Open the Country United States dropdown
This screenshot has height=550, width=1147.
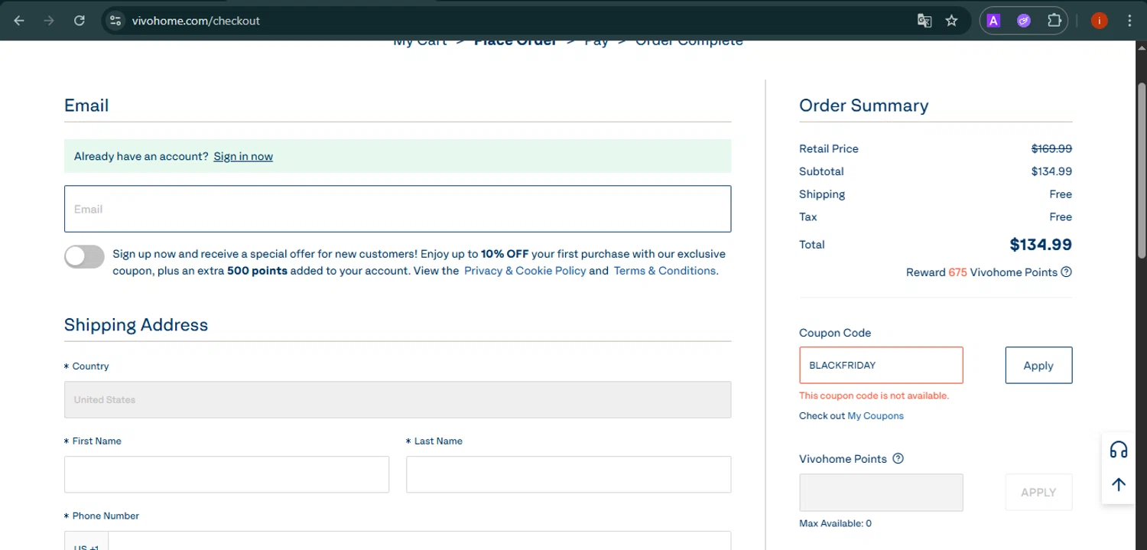[x=398, y=399]
